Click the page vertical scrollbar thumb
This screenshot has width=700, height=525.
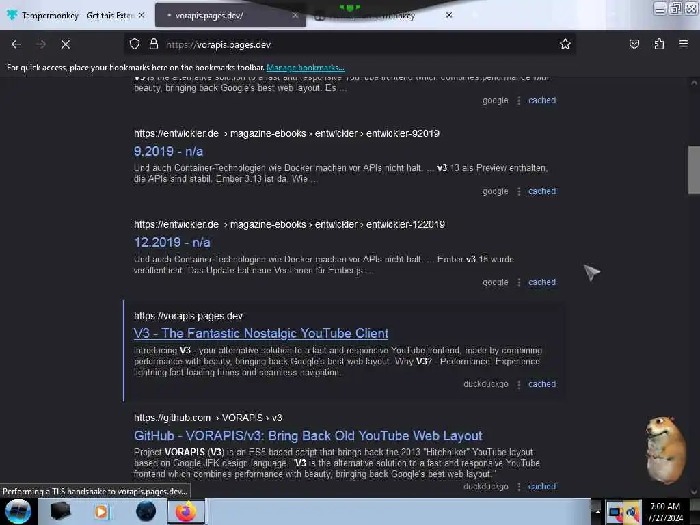[x=694, y=170]
